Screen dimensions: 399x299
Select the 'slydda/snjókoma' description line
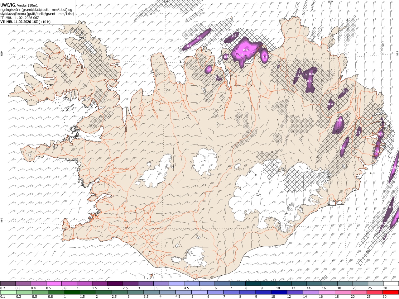click(x=37, y=14)
